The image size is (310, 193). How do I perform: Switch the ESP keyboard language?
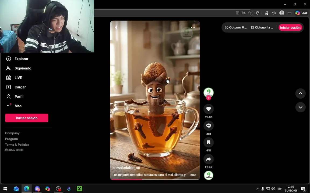tap(279, 189)
